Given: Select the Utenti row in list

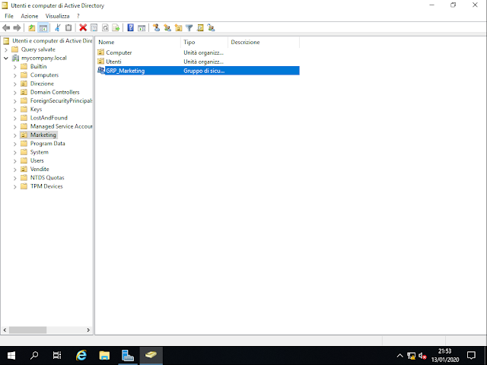Looking at the screenshot, I should [198, 62].
